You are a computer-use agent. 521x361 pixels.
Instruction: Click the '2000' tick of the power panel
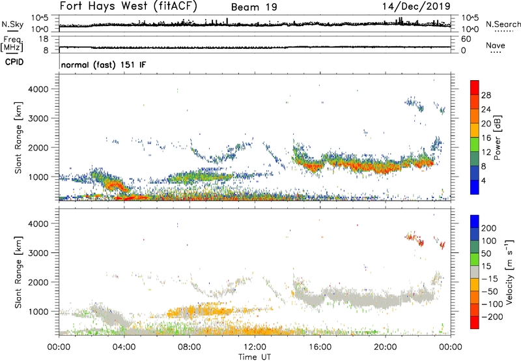click(38, 147)
